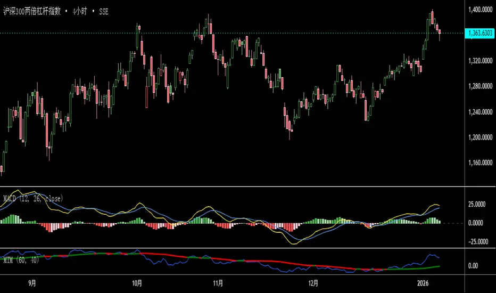Select the 11月 time axis marker

[218, 283]
